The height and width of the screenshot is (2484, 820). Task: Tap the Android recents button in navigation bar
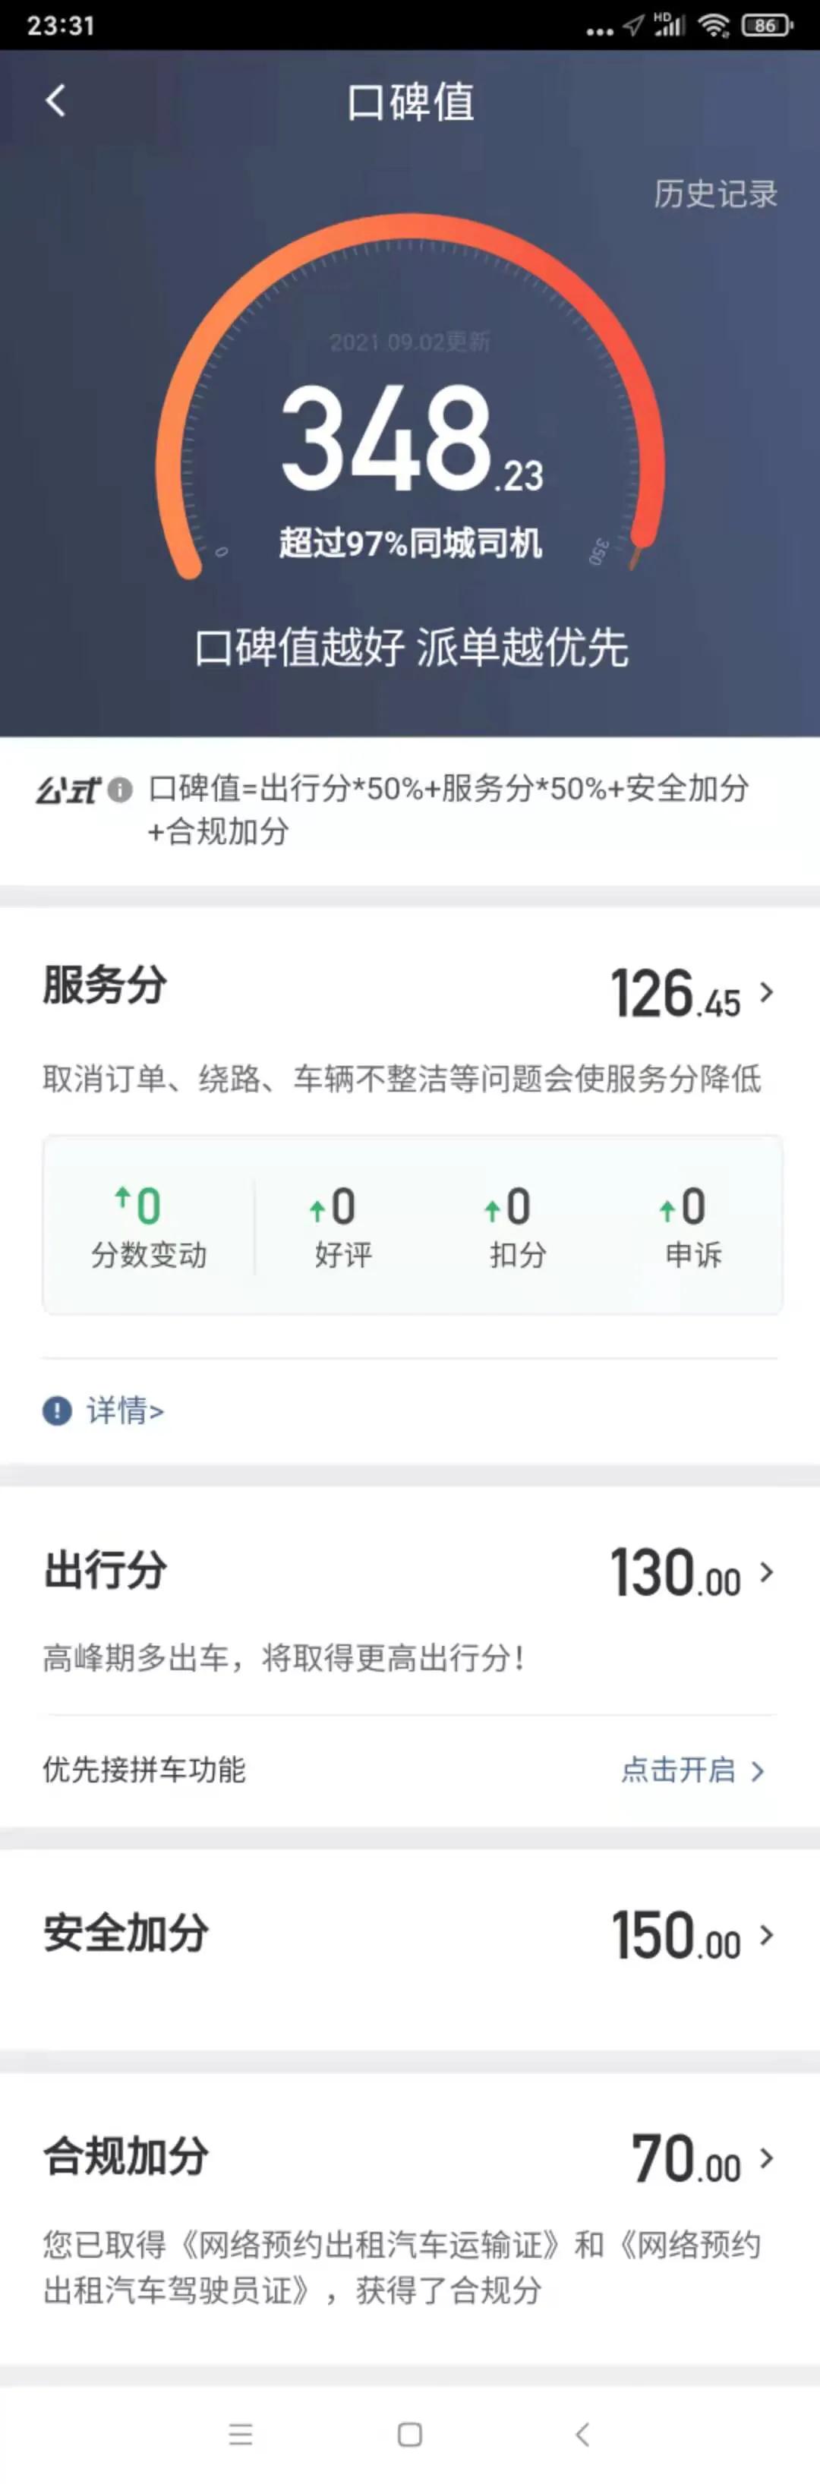[239, 2435]
